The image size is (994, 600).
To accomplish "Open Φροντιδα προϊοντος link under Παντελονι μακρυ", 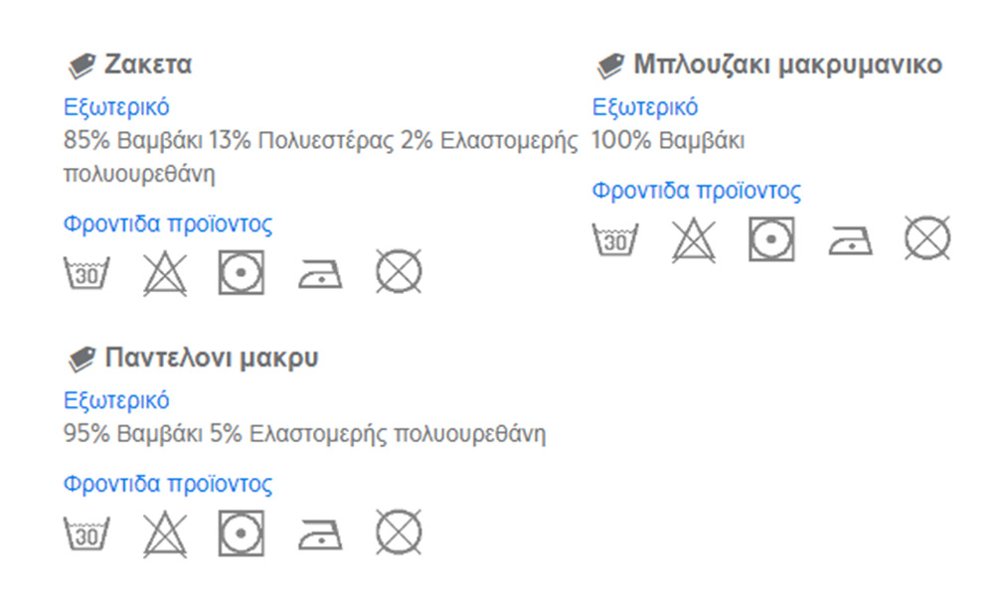I will click(x=168, y=485).
